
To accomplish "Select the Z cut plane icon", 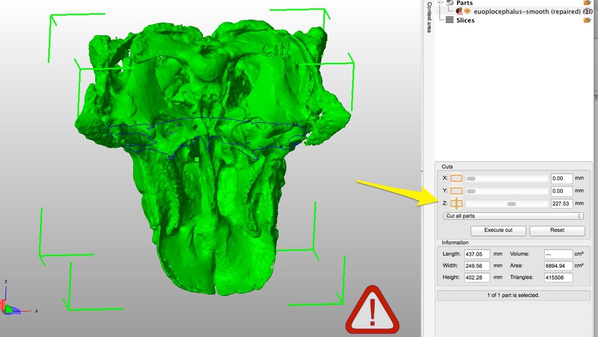I will click(456, 203).
